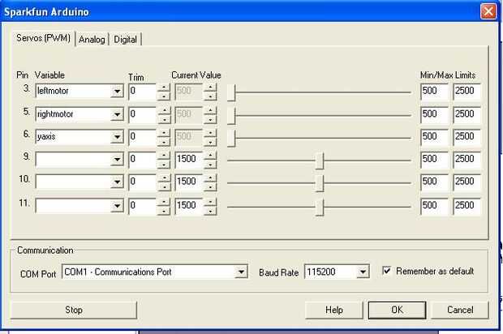Click the pin 11 minimum limit field
This screenshot has height=334, width=503.
pos(434,206)
